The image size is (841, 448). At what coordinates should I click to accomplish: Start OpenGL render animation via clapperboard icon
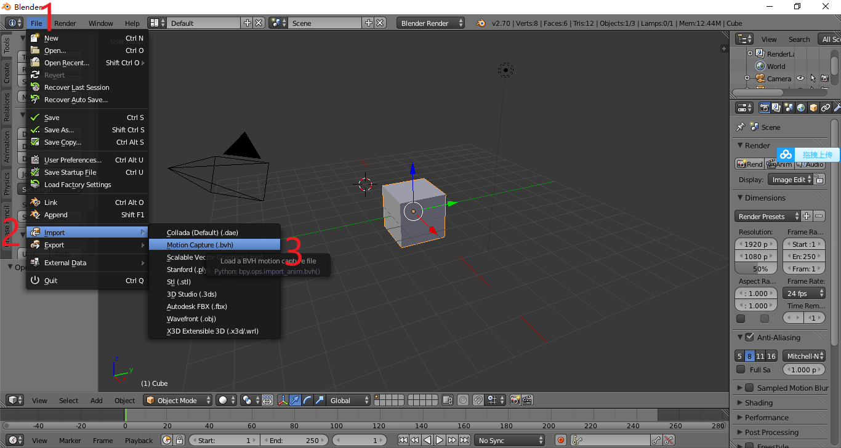pyautogui.click(x=528, y=400)
